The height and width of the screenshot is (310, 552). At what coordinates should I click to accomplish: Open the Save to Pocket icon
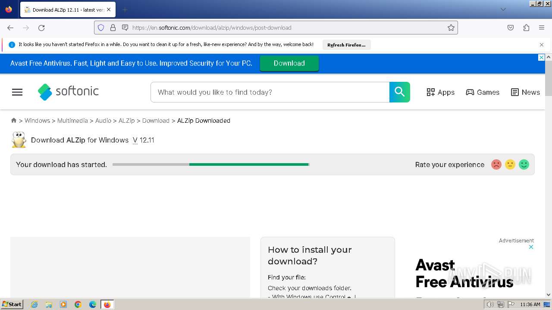point(511,28)
